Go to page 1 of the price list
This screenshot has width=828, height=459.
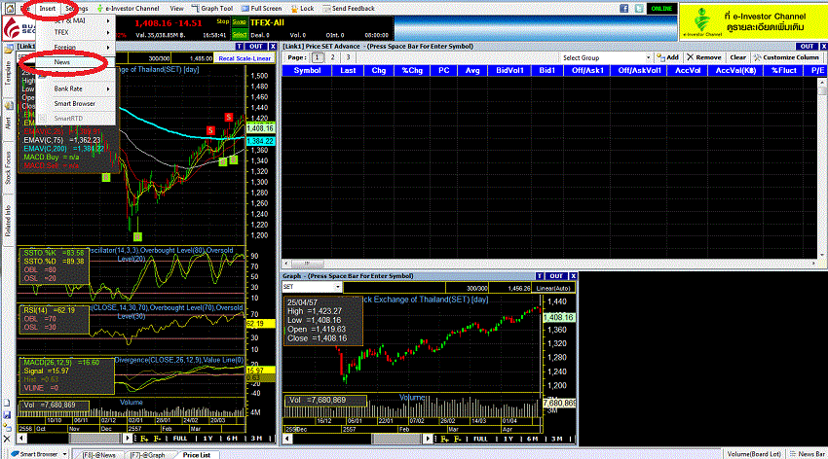tap(318, 57)
